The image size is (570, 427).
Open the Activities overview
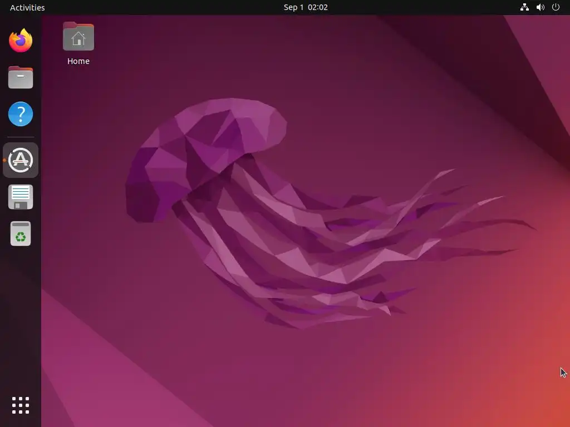point(27,7)
